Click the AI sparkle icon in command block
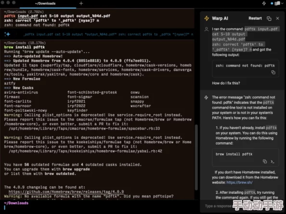Viewport: 286px width, 214px height. pos(7,34)
